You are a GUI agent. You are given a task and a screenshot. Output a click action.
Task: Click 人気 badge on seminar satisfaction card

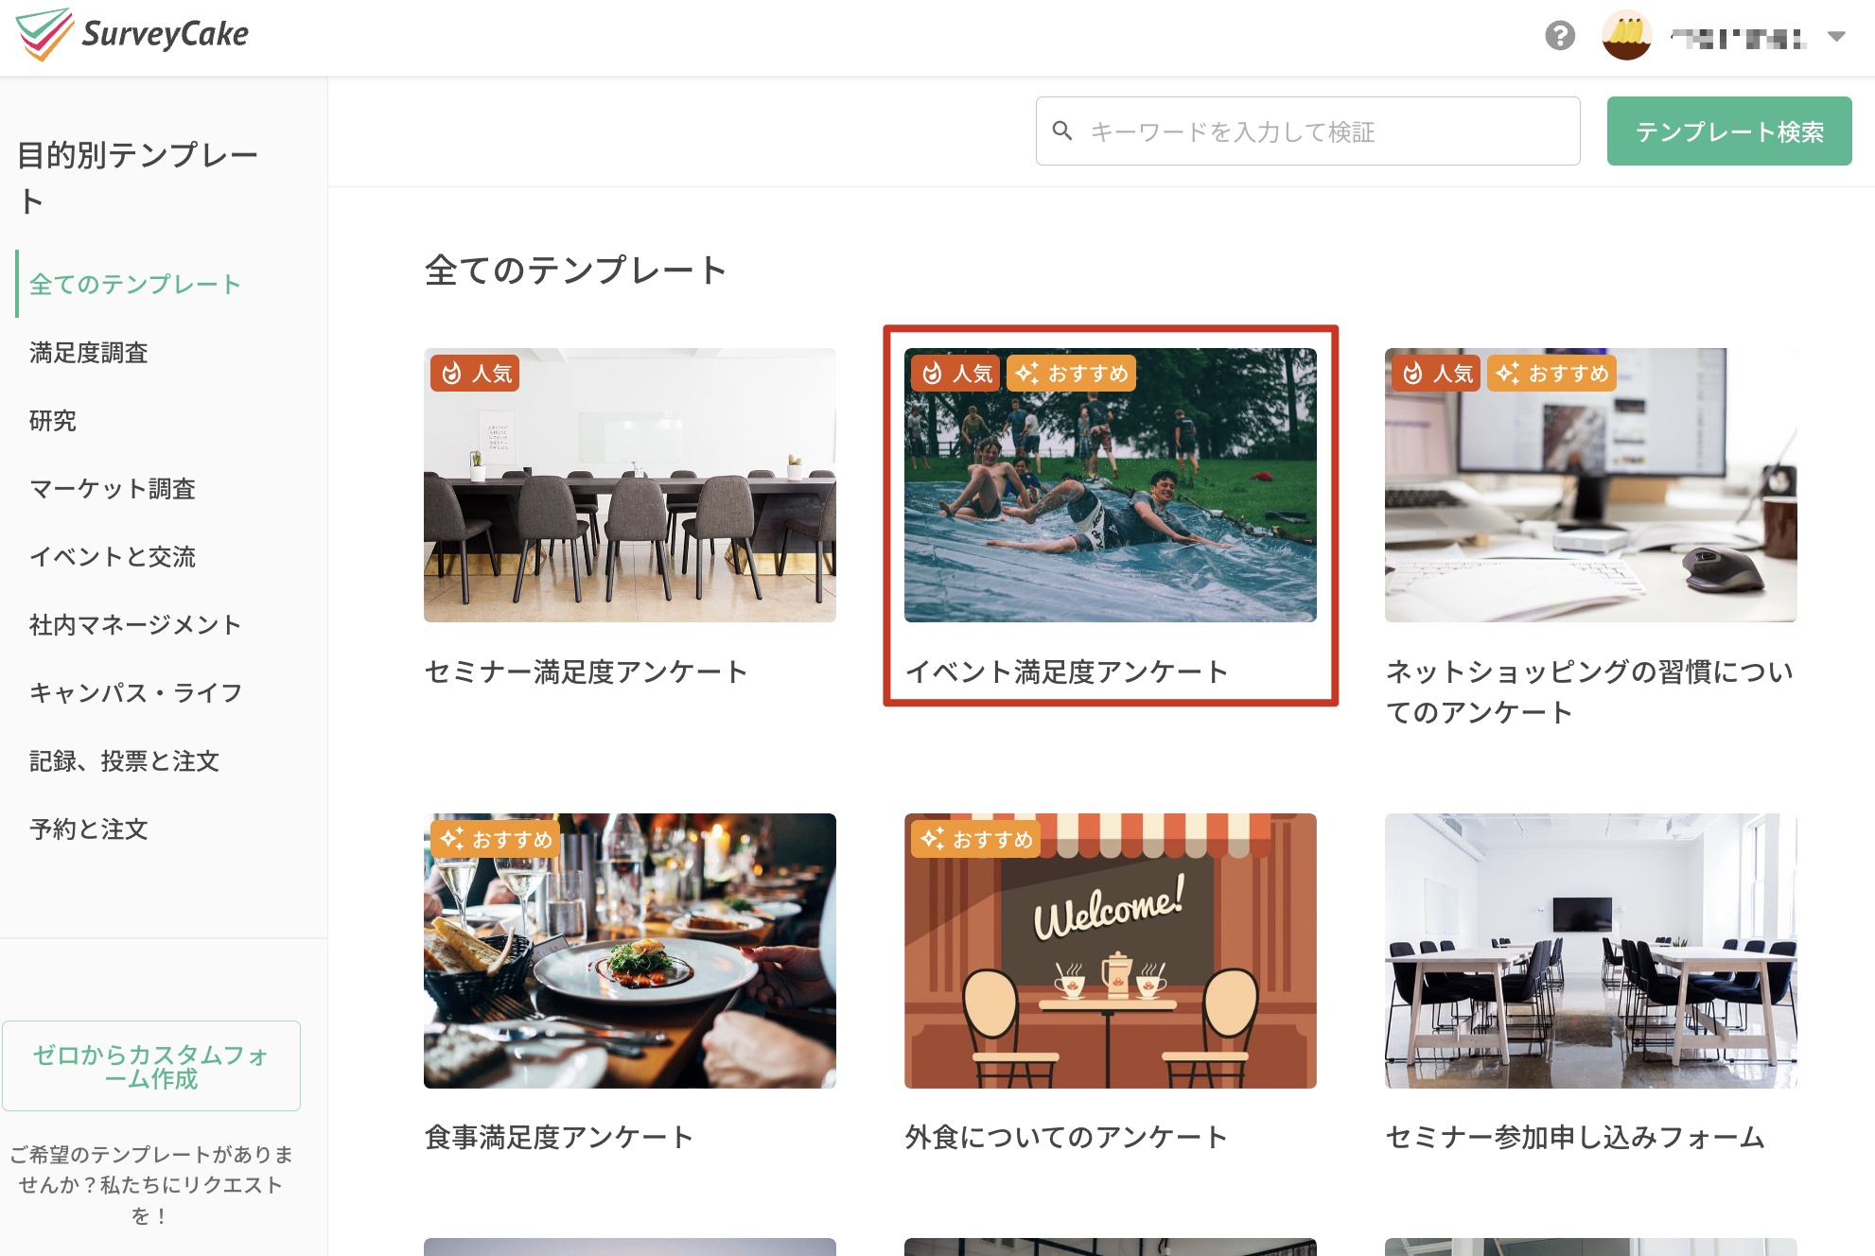tap(475, 374)
